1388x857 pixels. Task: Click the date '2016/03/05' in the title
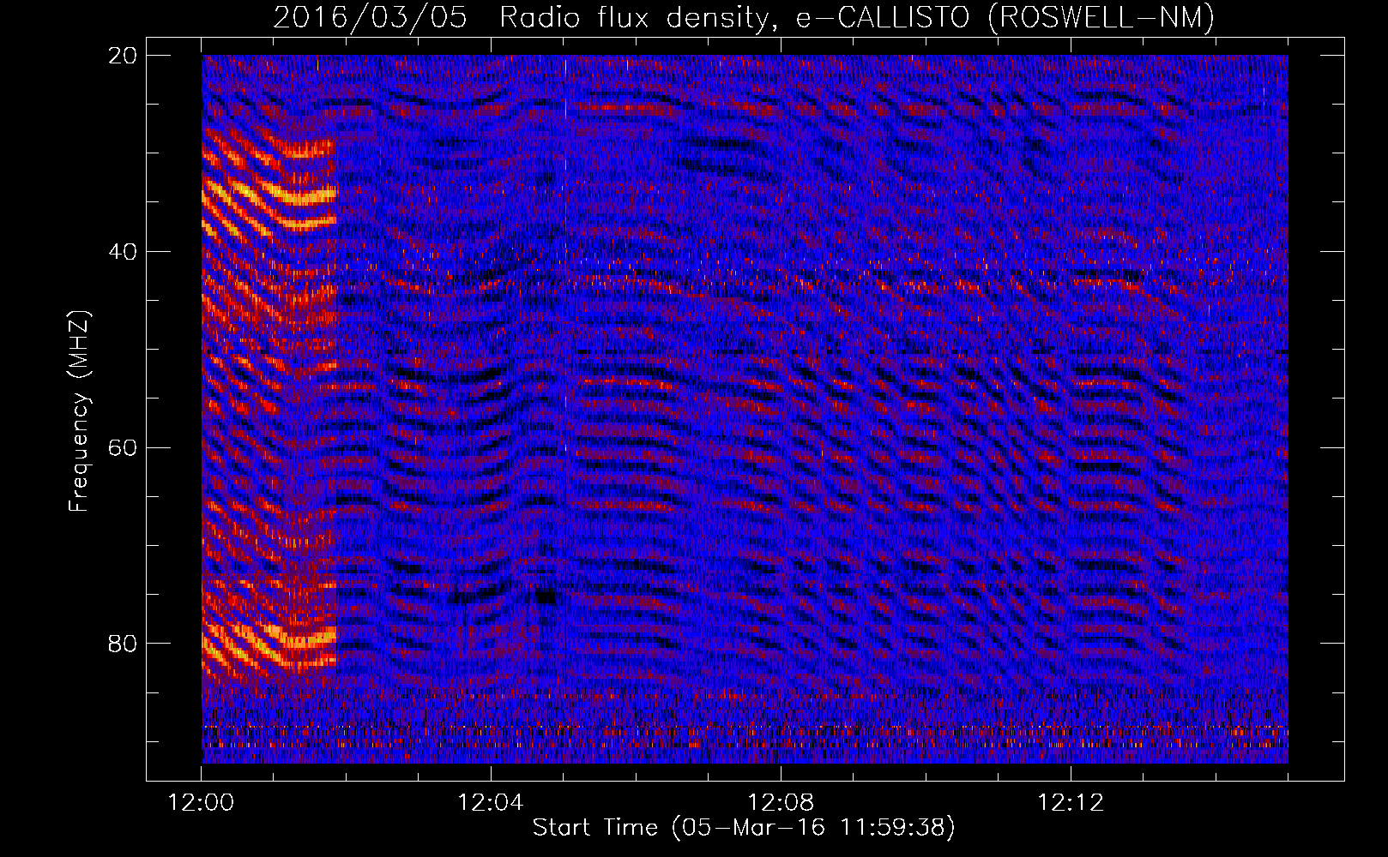point(371,17)
